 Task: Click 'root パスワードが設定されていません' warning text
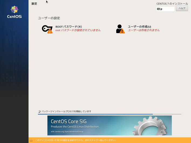(x=78, y=30)
